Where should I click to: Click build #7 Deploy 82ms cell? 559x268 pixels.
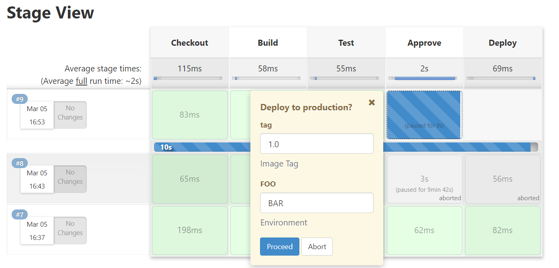(x=502, y=230)
